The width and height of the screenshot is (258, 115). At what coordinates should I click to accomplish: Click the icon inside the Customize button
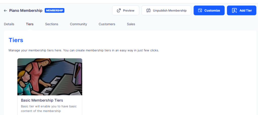(x=200, y=11)
